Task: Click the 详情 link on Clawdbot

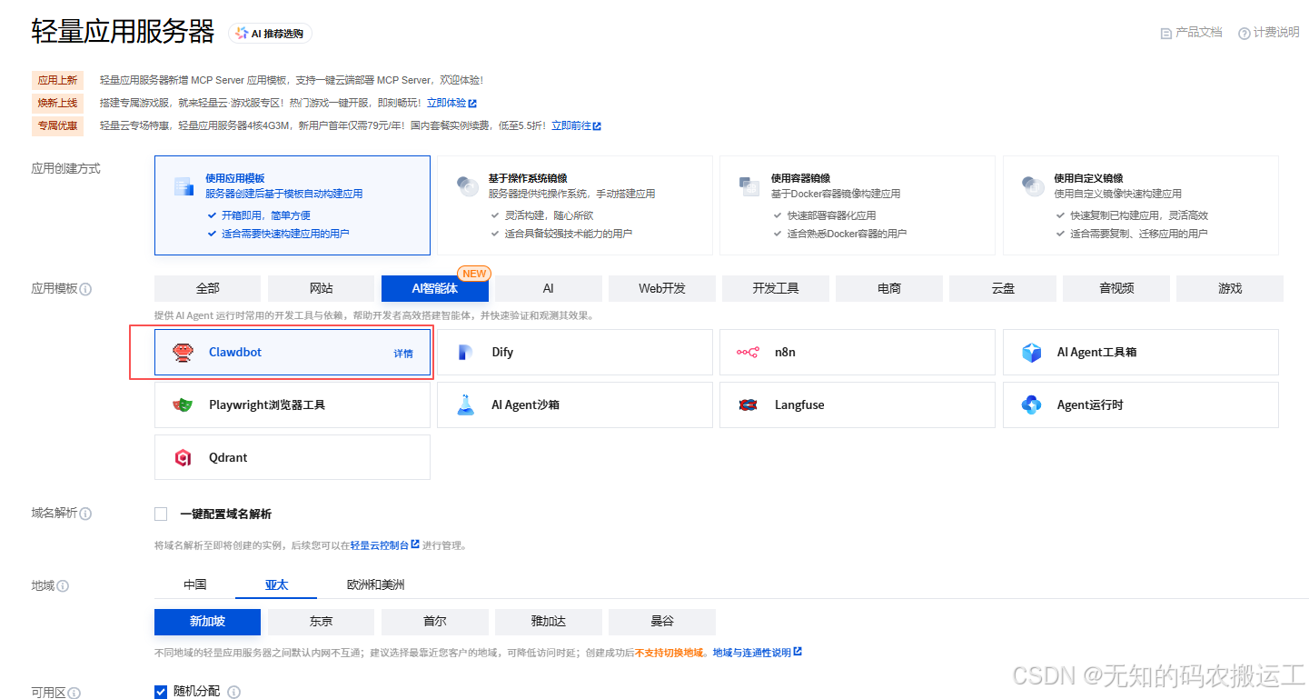Action: (x=403, y=354)
